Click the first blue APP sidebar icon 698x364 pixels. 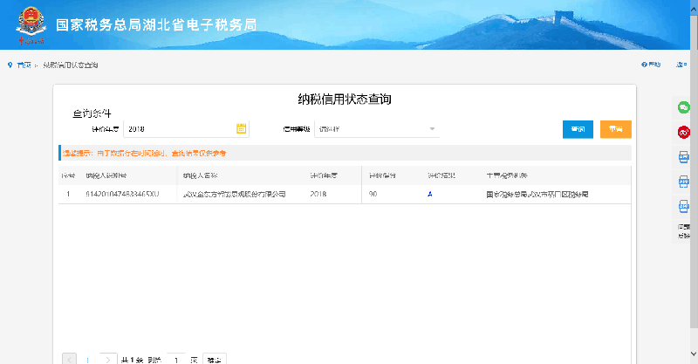(x=684, y=157)
